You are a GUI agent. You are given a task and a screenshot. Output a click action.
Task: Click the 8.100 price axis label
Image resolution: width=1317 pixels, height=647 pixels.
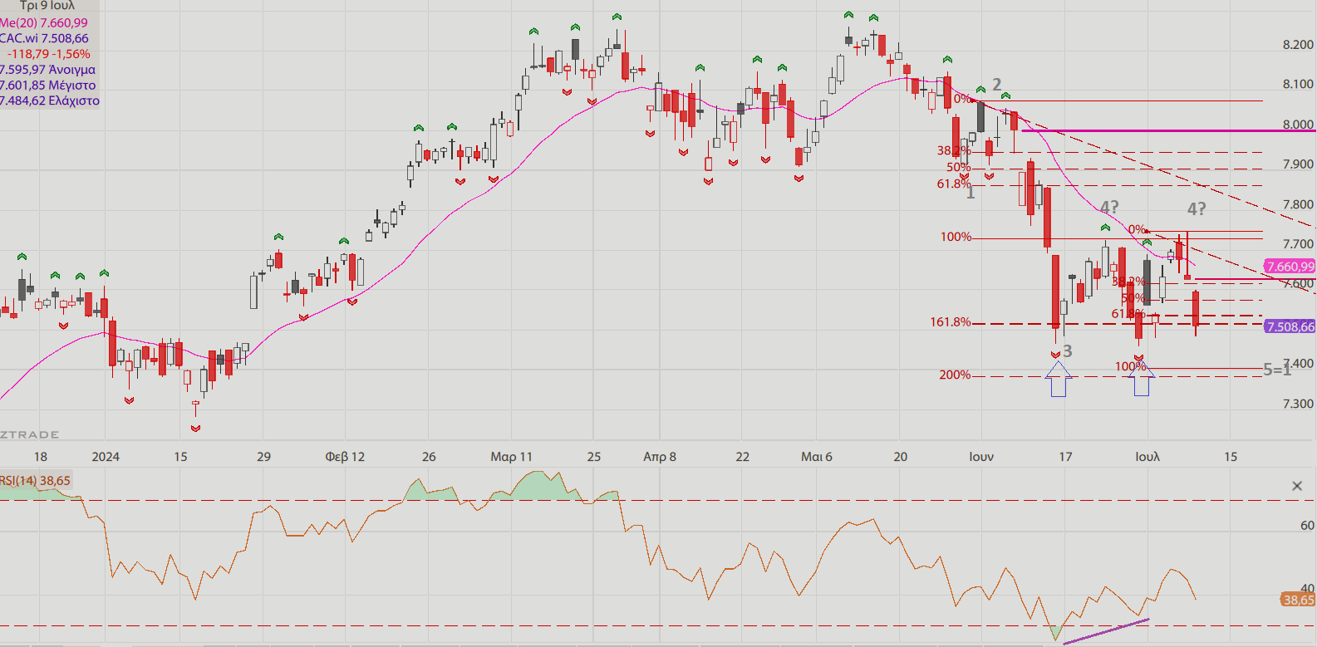pos(1298,84)
